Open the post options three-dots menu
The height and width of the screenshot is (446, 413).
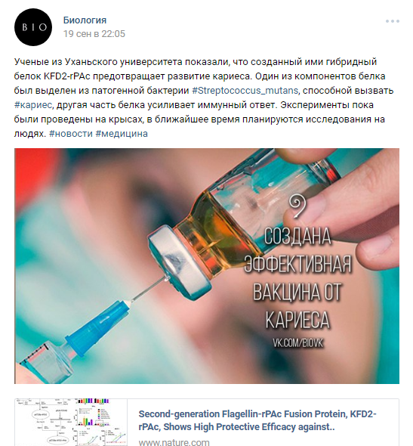pos(393,21)
